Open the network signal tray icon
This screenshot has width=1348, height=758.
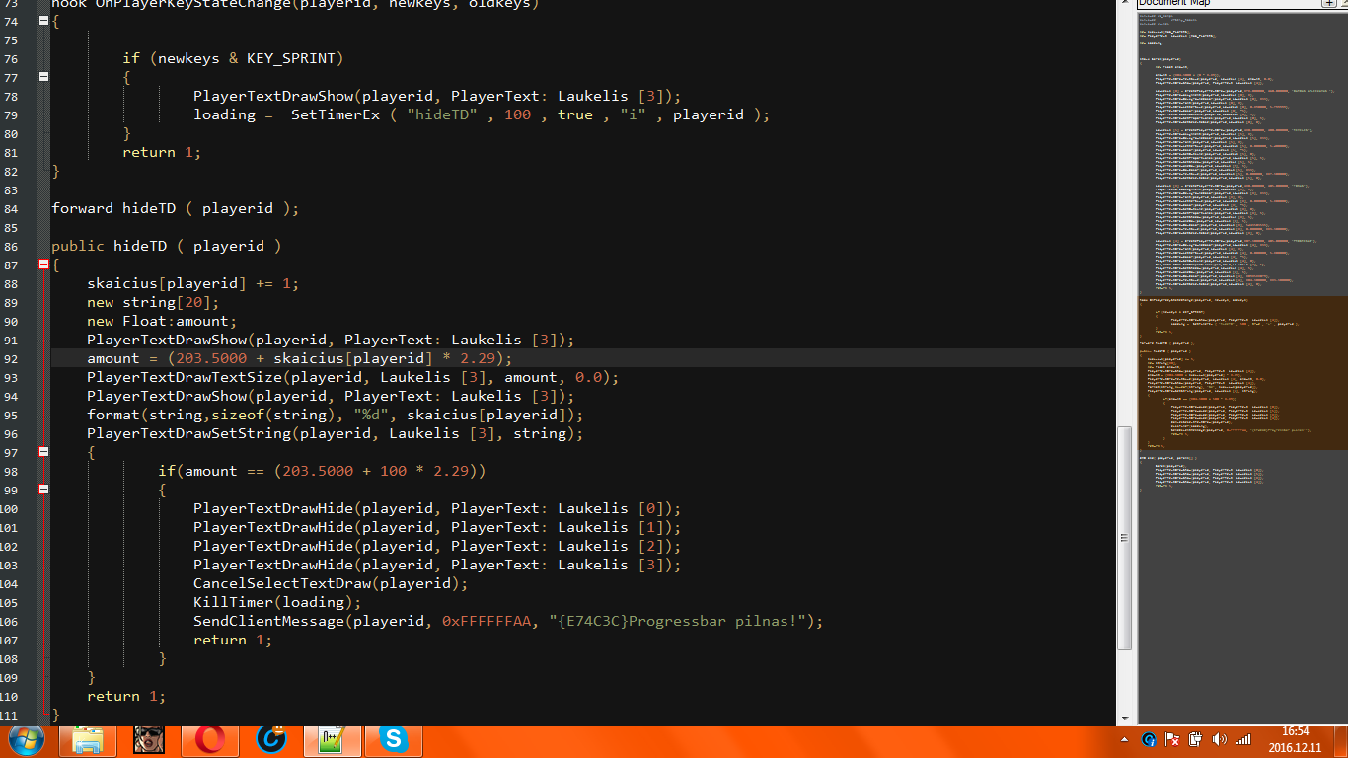[x=1243, y=739]
